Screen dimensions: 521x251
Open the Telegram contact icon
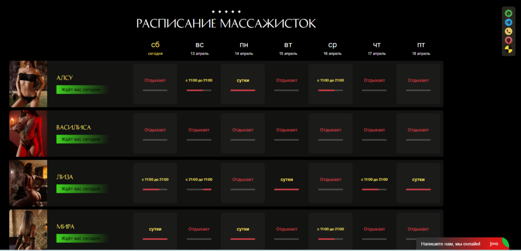click(x=508, y=22)
